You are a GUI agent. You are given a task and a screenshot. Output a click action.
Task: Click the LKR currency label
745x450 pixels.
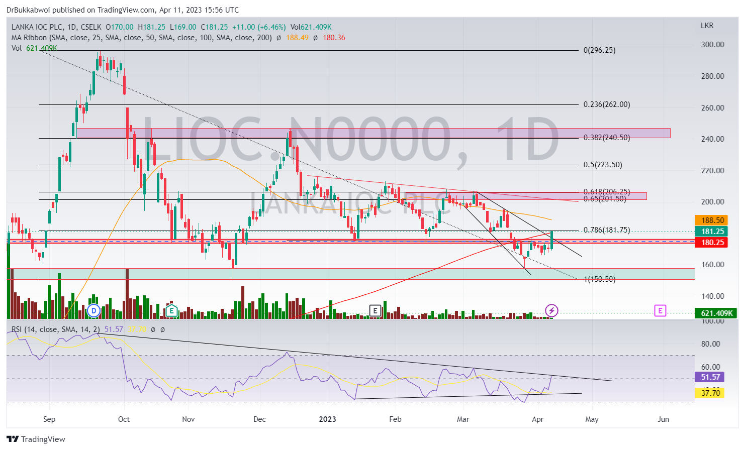(x=707, y=26)
